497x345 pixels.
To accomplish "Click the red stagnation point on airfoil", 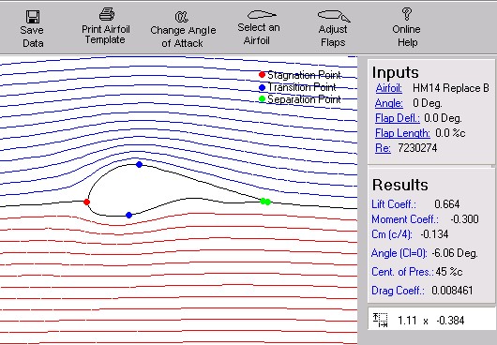I will [x=86, y=202].
